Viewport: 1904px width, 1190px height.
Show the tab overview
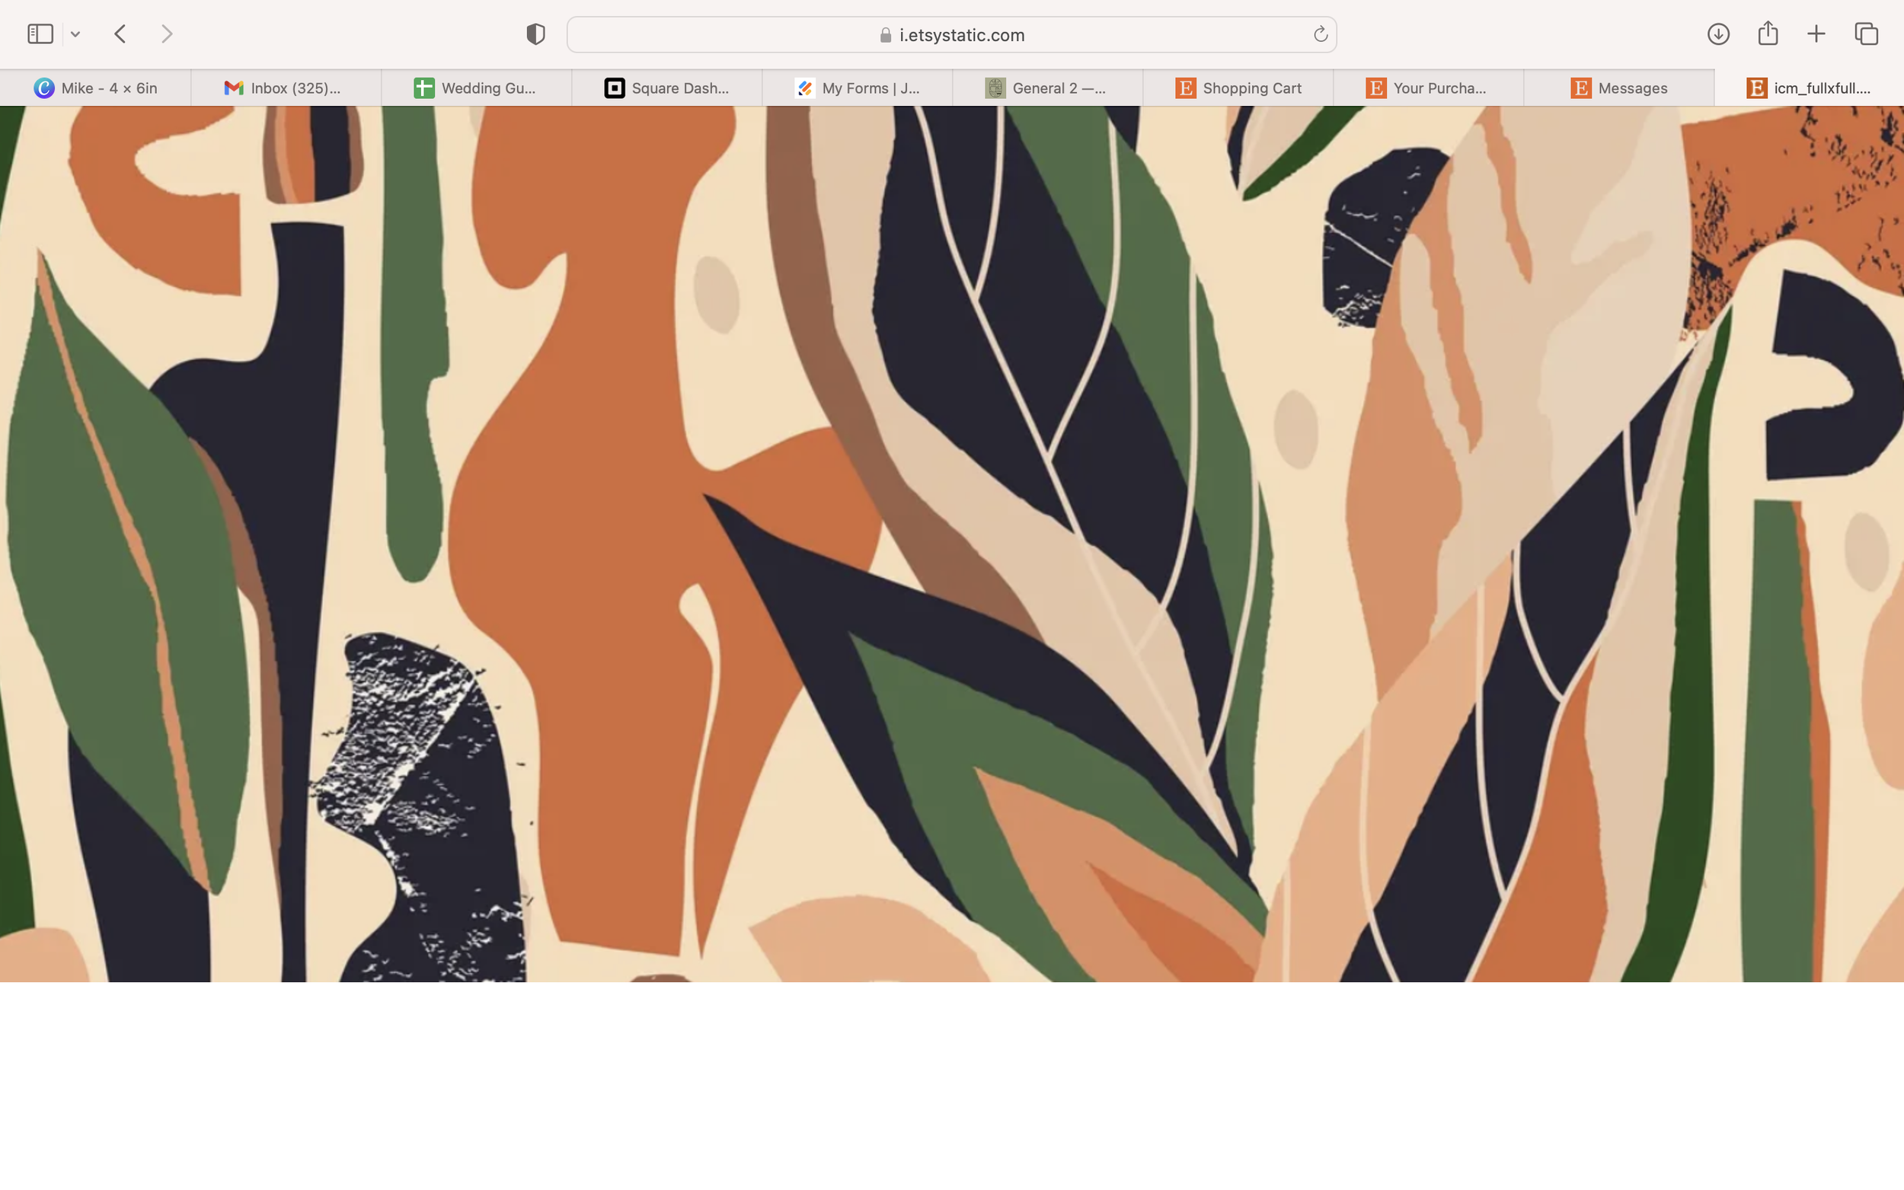pos(1866,33)
